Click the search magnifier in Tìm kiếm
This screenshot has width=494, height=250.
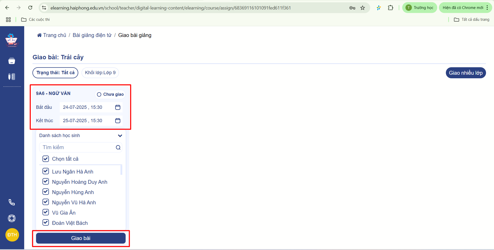coord(118,147)
